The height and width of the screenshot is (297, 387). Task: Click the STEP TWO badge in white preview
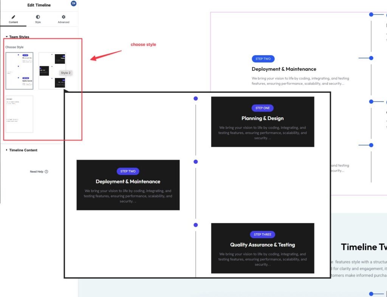(x=263, y=59)
